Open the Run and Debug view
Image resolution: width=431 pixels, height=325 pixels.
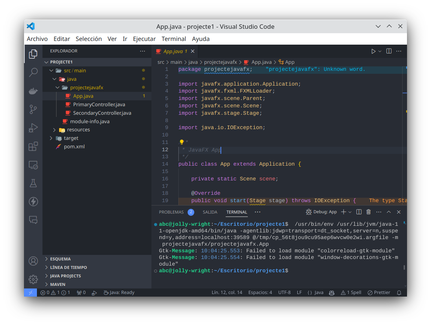pyautogui.click(x=33, y=128)
